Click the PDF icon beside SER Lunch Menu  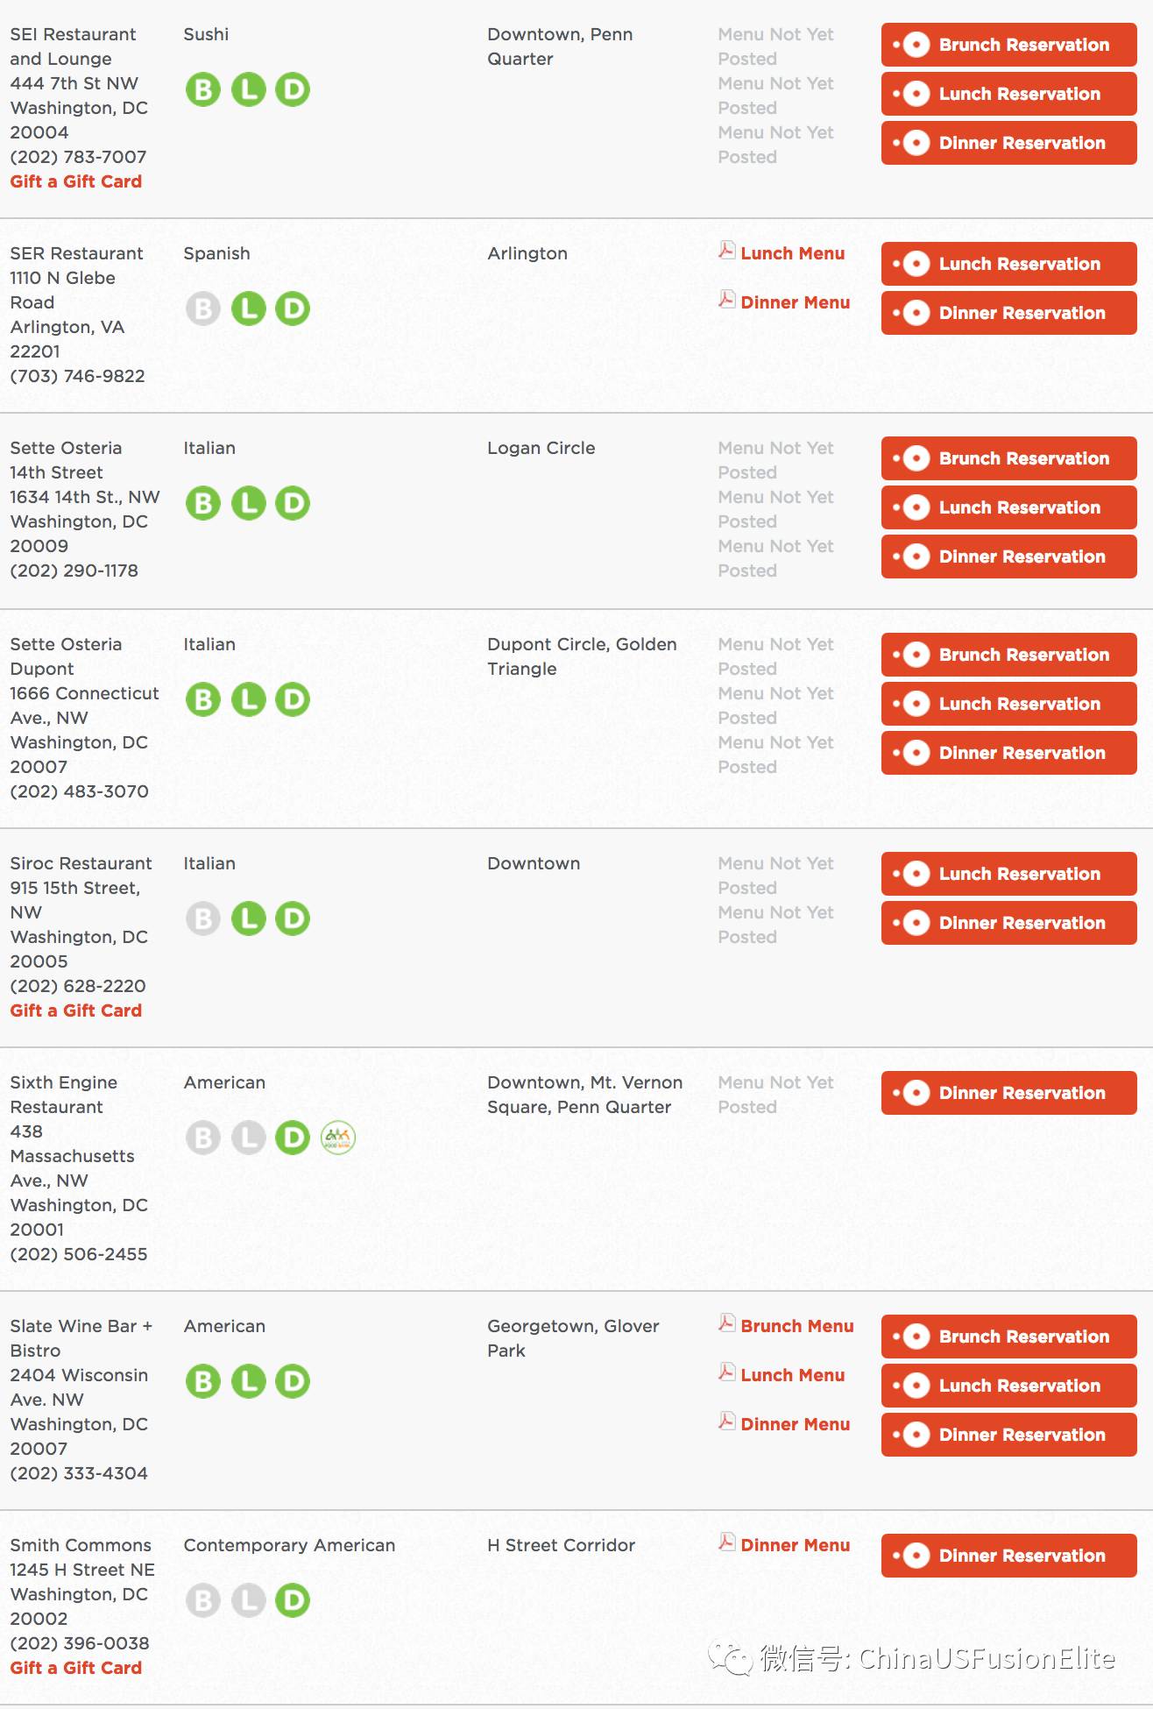coord(726,251)
